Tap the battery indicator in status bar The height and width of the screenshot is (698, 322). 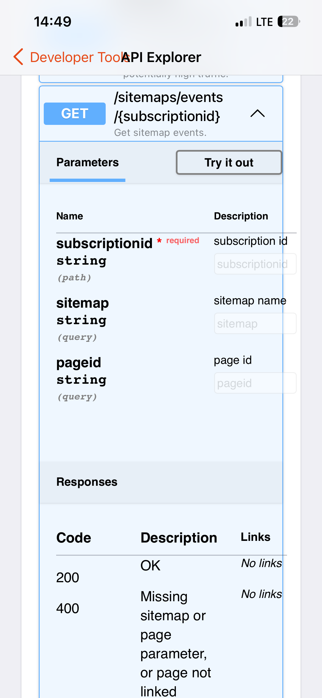[288, 22]
